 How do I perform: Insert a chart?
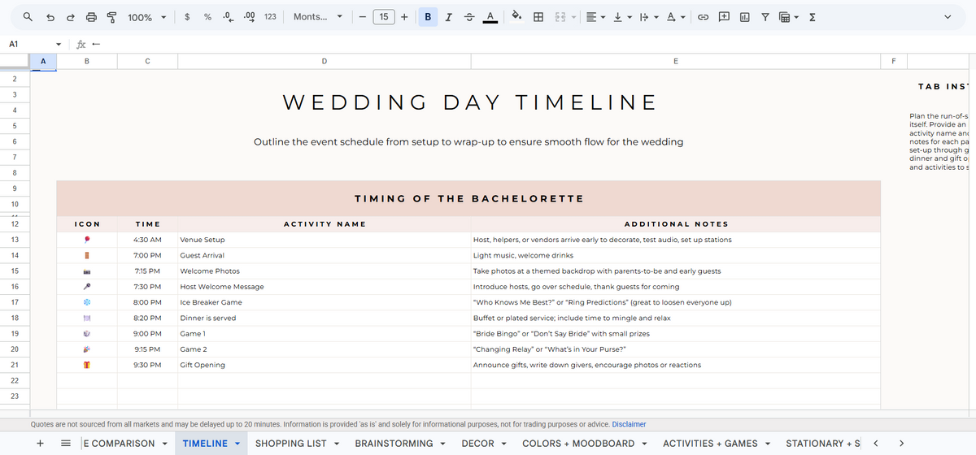(744, 16)
